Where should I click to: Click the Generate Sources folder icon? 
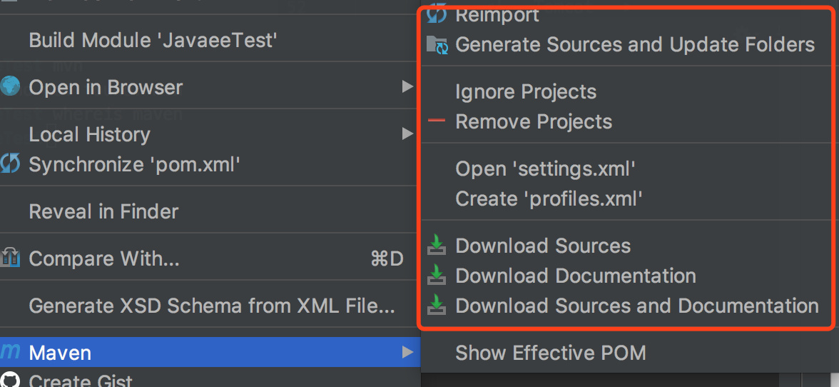click(x=437, y=45)
